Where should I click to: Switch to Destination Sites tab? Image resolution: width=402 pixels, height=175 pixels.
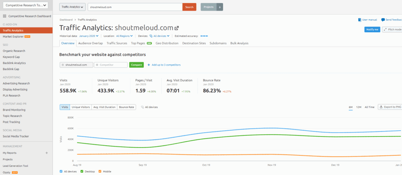pos(194,43)
